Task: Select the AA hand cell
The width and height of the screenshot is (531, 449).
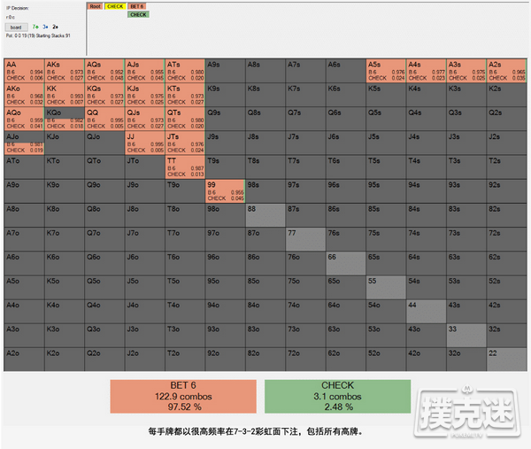Action: coord(24,71)
